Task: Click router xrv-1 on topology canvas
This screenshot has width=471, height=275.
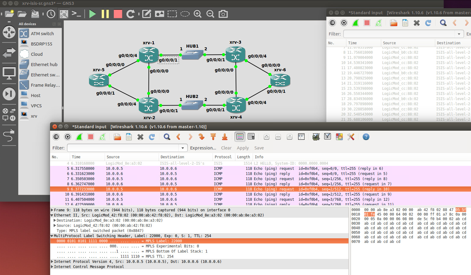Action: coord(149,55)
